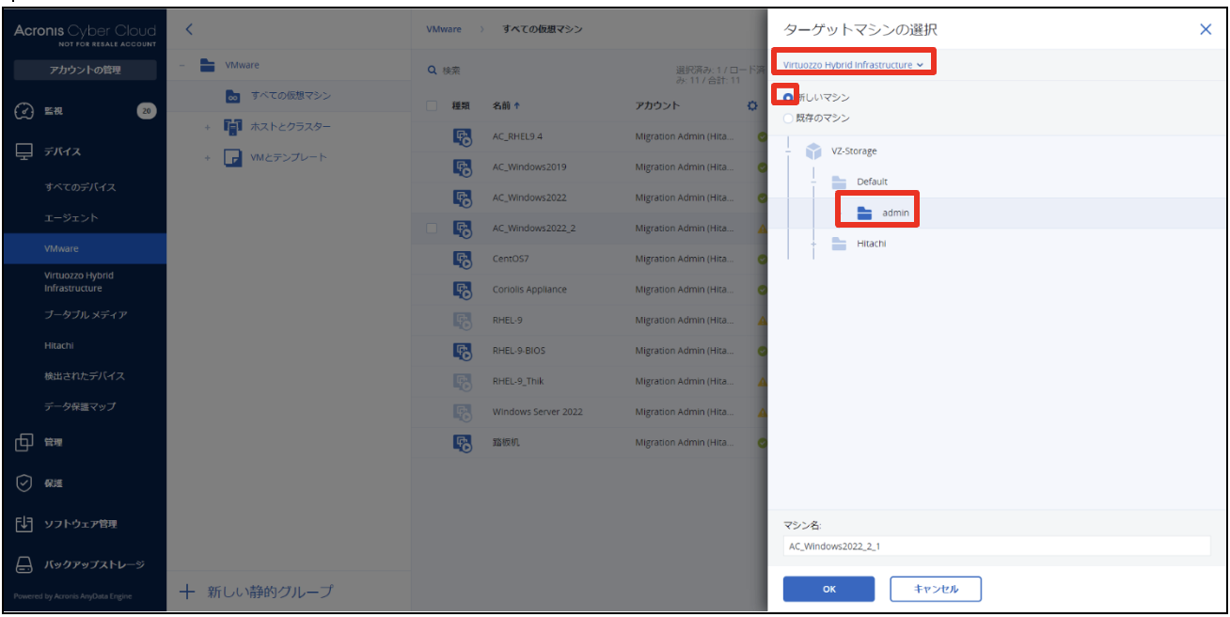Click the マシン名 input field
Screen dimensions: 1230x617
997,546
